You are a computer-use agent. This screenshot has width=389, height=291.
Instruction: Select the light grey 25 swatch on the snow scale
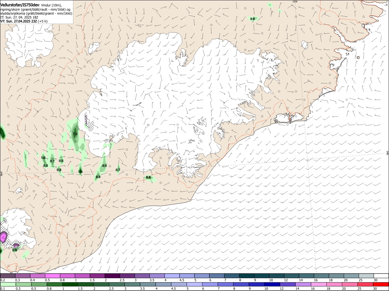click(x=366, y=276)
